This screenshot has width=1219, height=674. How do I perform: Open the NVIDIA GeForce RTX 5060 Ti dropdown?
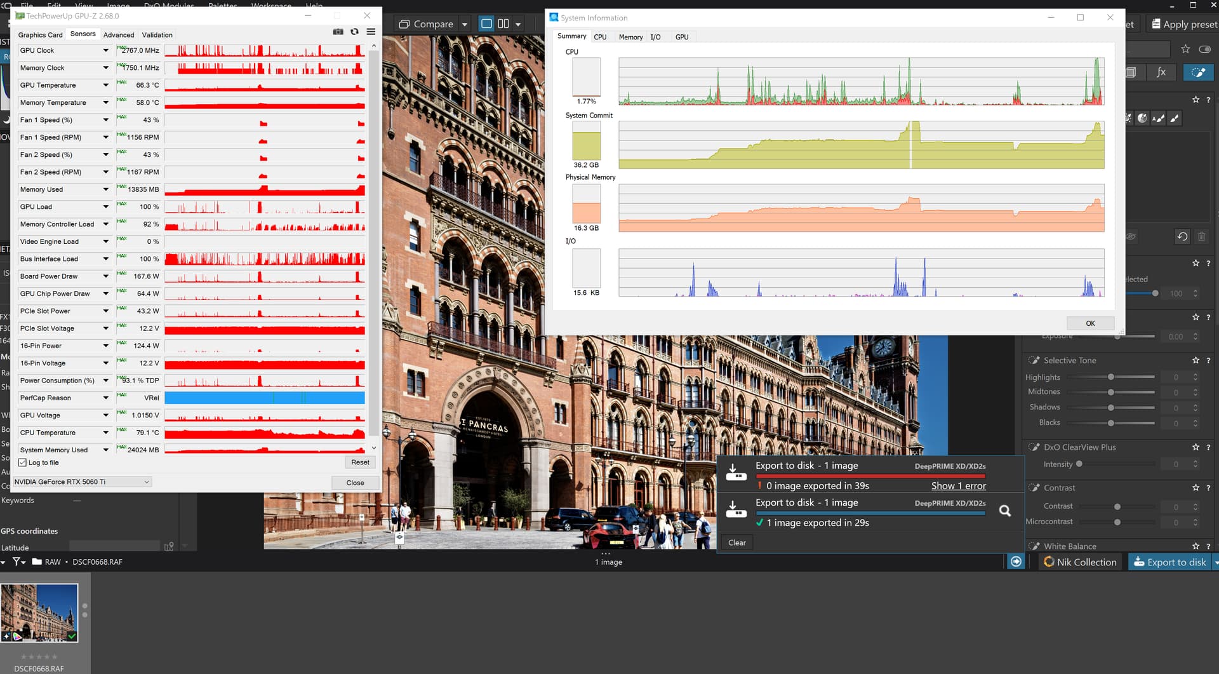tap(146, 482)
